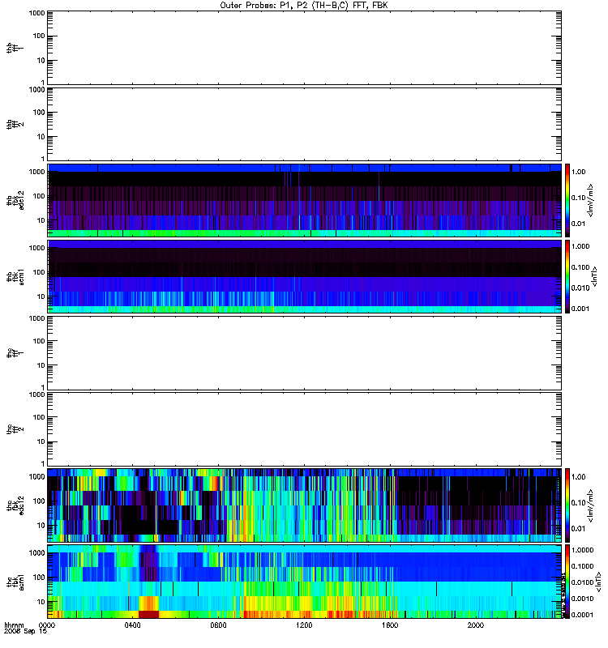Click the 'hhmm' axis unit label
608x648 pixels.
(14, 625)
